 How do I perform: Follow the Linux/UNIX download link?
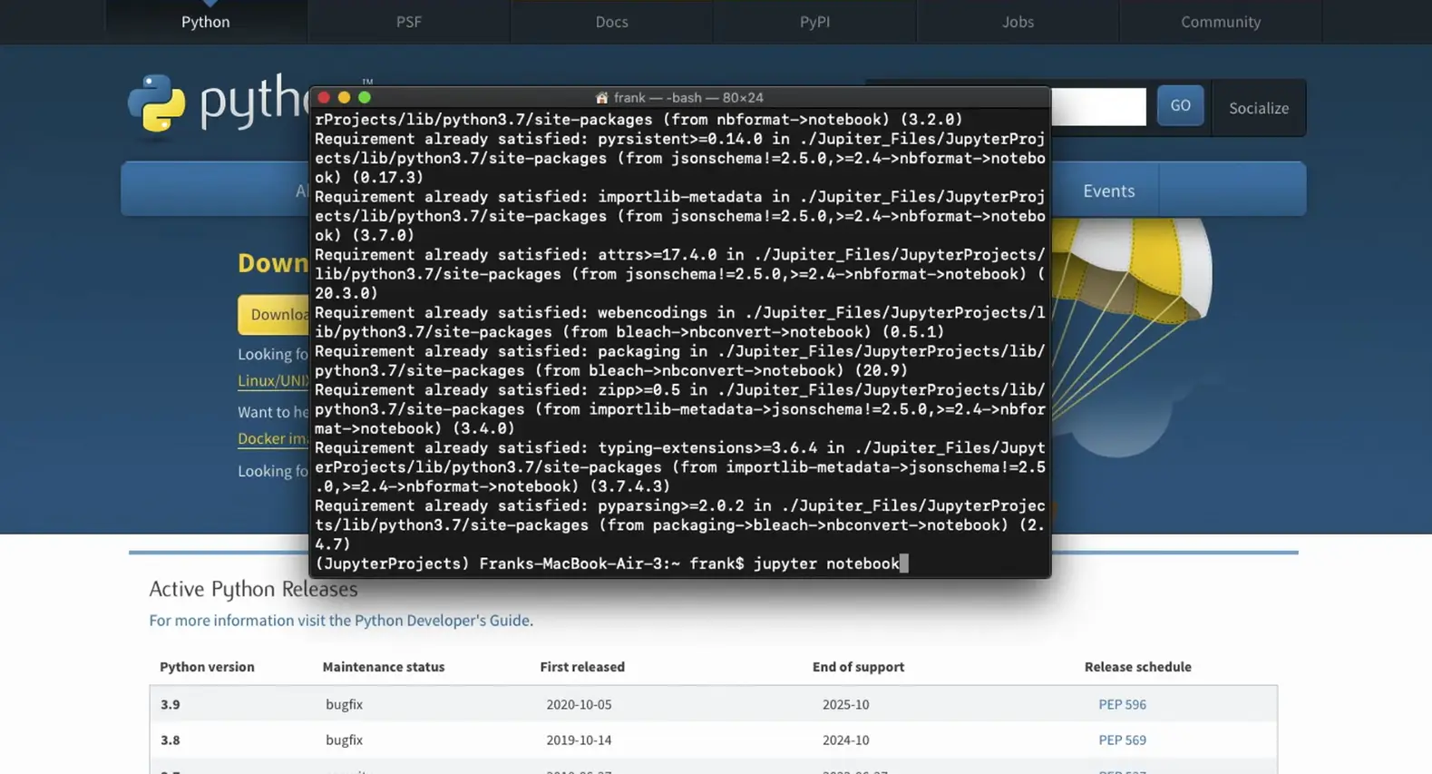point(273,381)
